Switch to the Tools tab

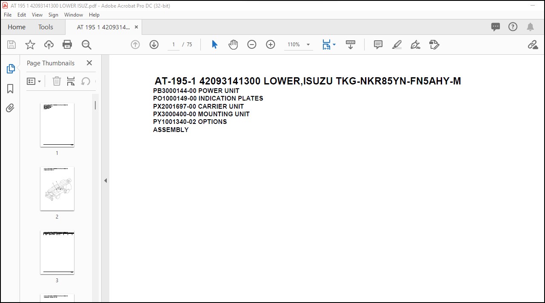point(46,27)
